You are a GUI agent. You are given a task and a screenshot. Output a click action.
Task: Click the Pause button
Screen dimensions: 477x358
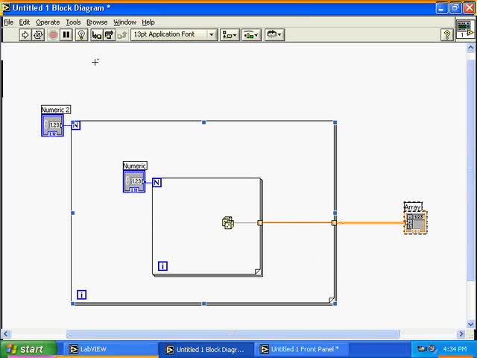click(x=66, y=35)
